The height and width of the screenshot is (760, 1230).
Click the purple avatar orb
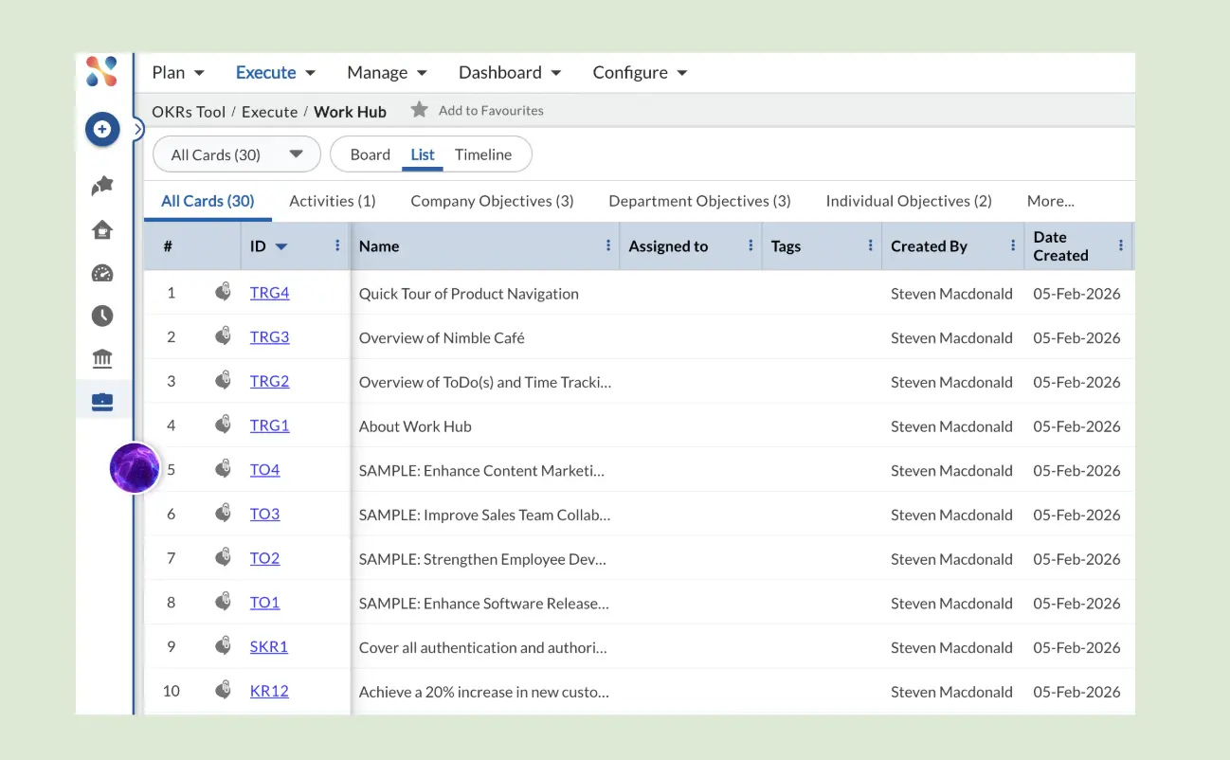coord(135,467)
